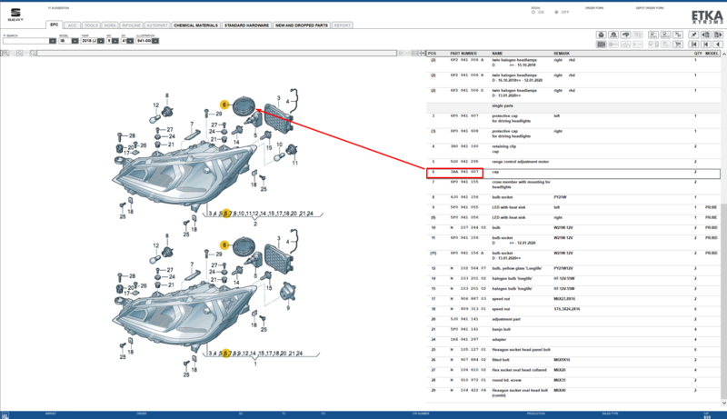The height and width of the screenshot is (419, 727).
Task: Select stock ON radio button
Action: tap(533, 12)
